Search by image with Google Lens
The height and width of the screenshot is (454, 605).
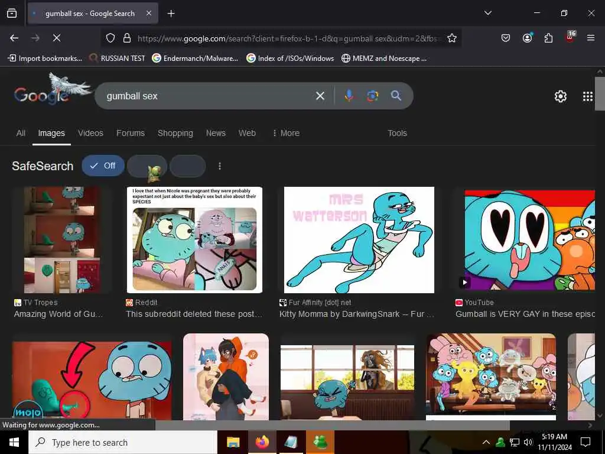coord(372,96)
